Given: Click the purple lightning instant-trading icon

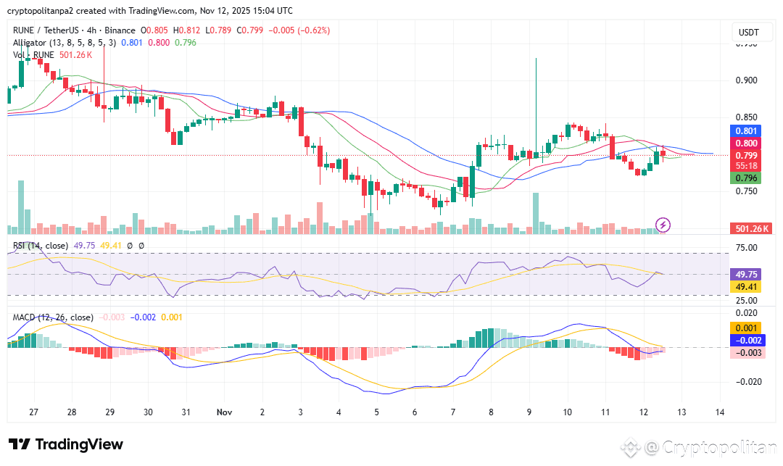Looking at the screenshot, I should pos(663,225).
